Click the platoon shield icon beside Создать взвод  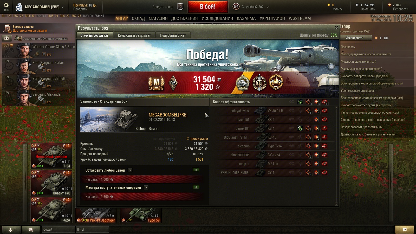tap(180, 7)
